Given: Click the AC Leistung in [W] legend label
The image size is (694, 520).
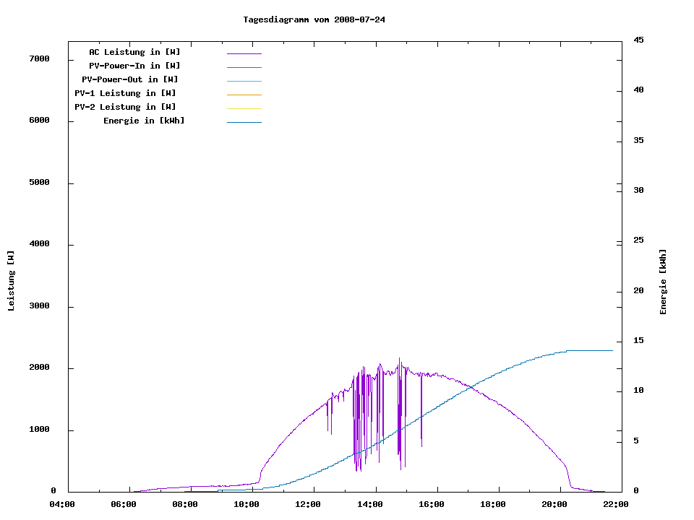Looking at the screenshot, I should pyautogui.click(x=134, y=52).
